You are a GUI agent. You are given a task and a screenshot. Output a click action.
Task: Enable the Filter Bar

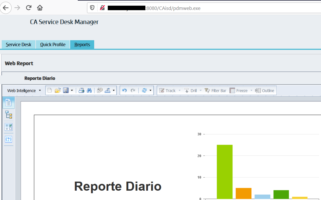point(216,90)
